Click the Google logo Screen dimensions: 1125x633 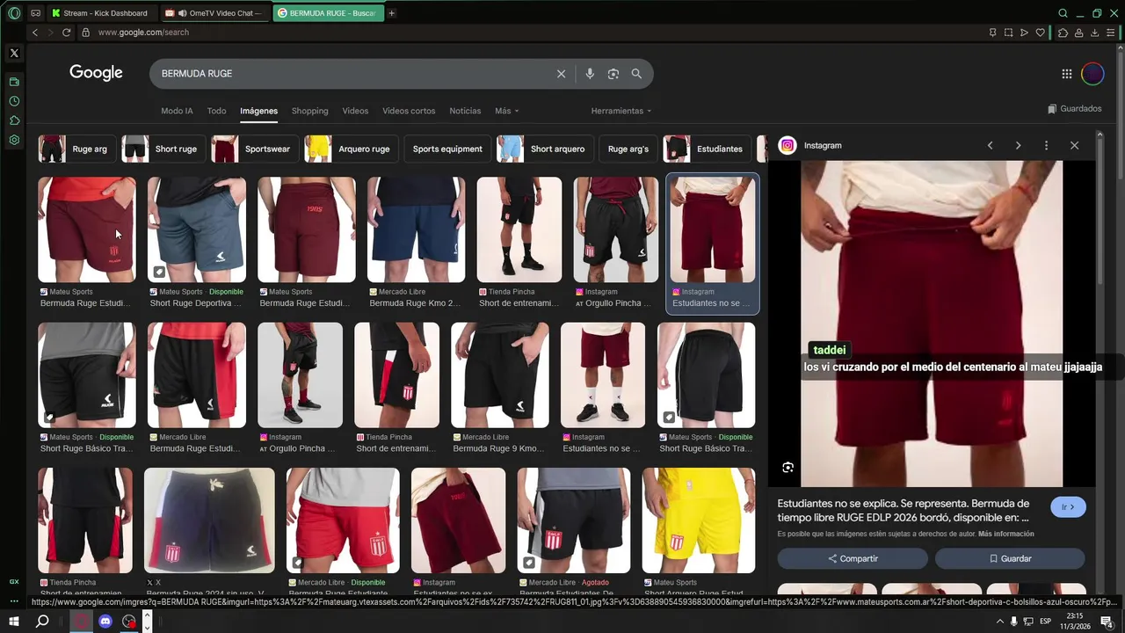(96, 73)
